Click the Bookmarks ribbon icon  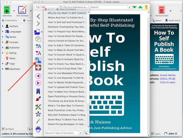click(38, 91)
